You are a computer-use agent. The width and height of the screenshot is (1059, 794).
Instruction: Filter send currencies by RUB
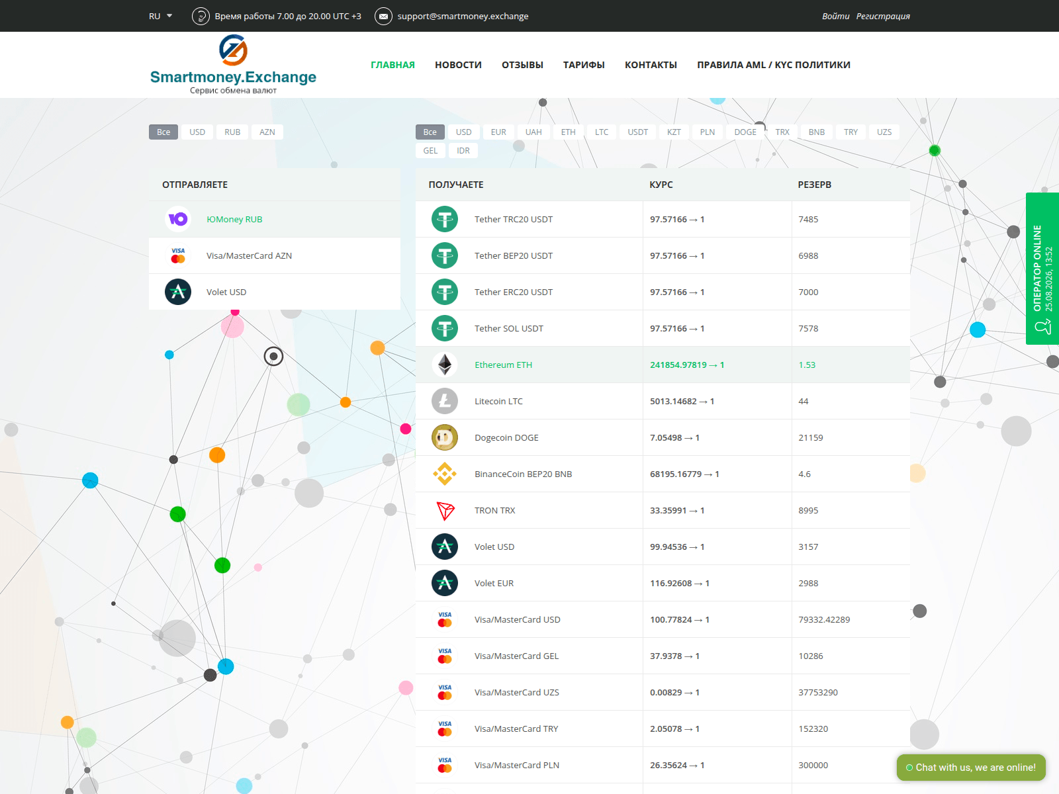click(232, 132)
